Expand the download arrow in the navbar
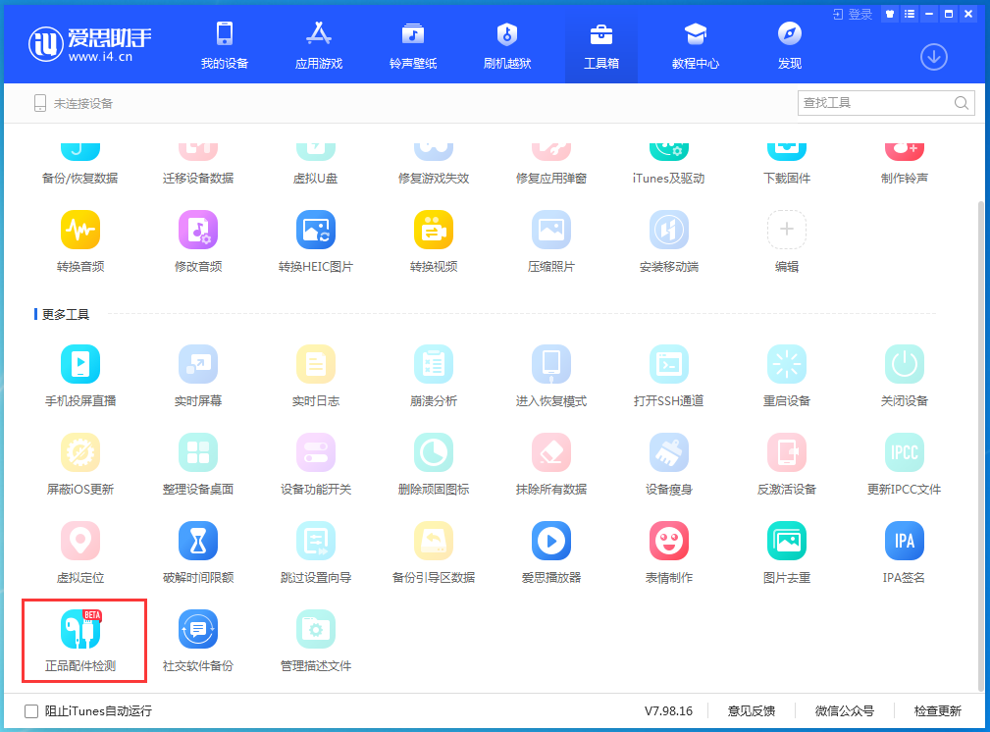The width and height of the screenshot is (990, 732). click(x=933, y=57)
